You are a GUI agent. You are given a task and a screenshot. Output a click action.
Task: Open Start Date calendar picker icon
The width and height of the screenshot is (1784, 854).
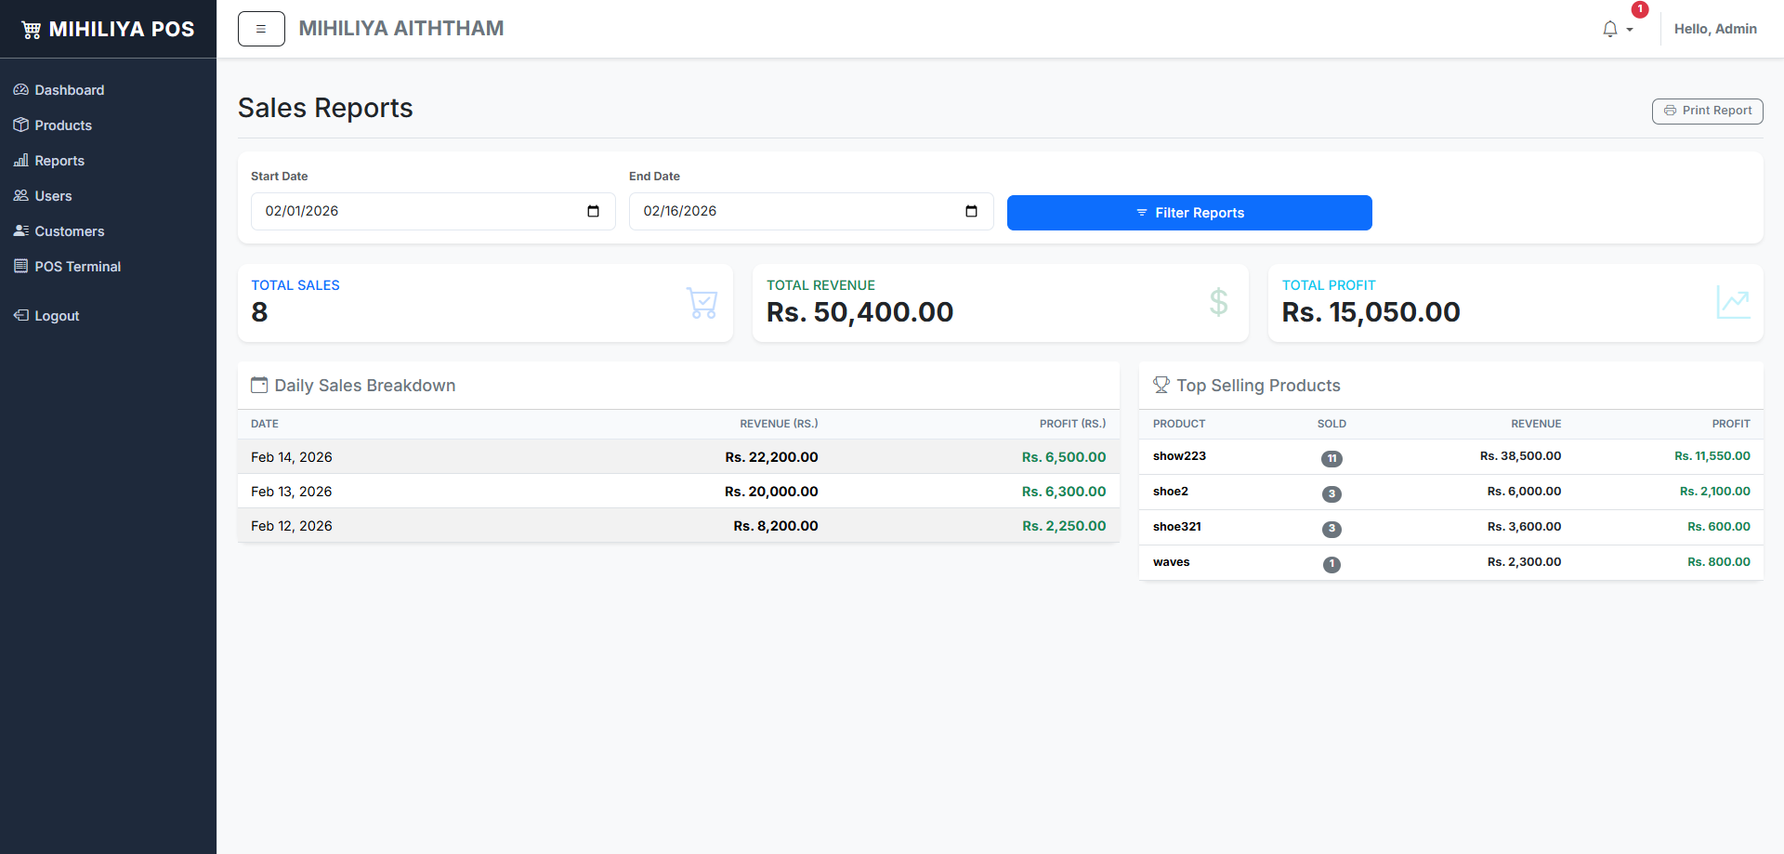click(593, 211)
